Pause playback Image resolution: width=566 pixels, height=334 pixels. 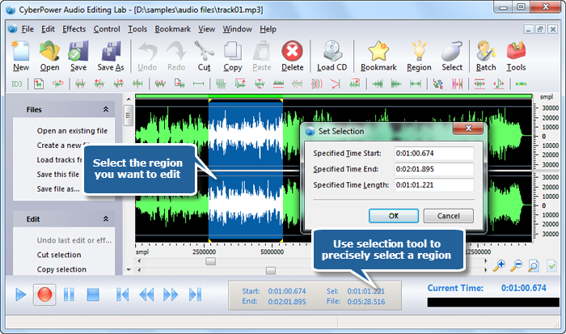69,294
